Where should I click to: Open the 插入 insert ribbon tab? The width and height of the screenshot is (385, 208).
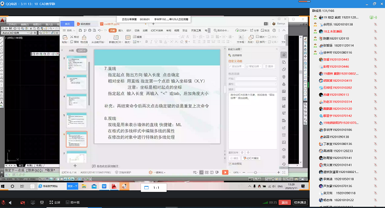point(121,31)
